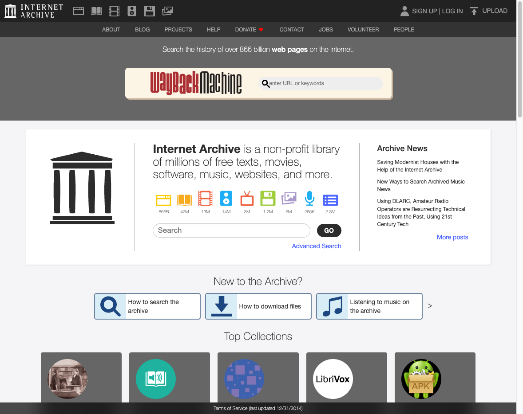Click the UPLOAD link
The width and height of the screenshot is (523, 414).
click(x=495, y=11)
